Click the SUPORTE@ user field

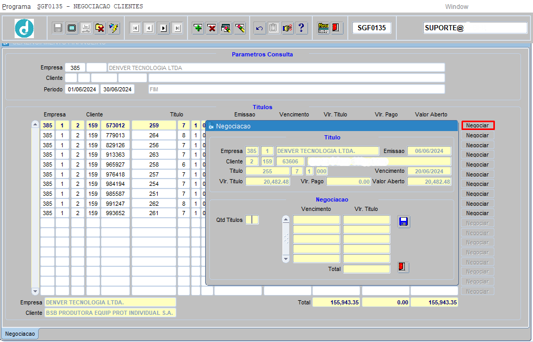[475, 28]
